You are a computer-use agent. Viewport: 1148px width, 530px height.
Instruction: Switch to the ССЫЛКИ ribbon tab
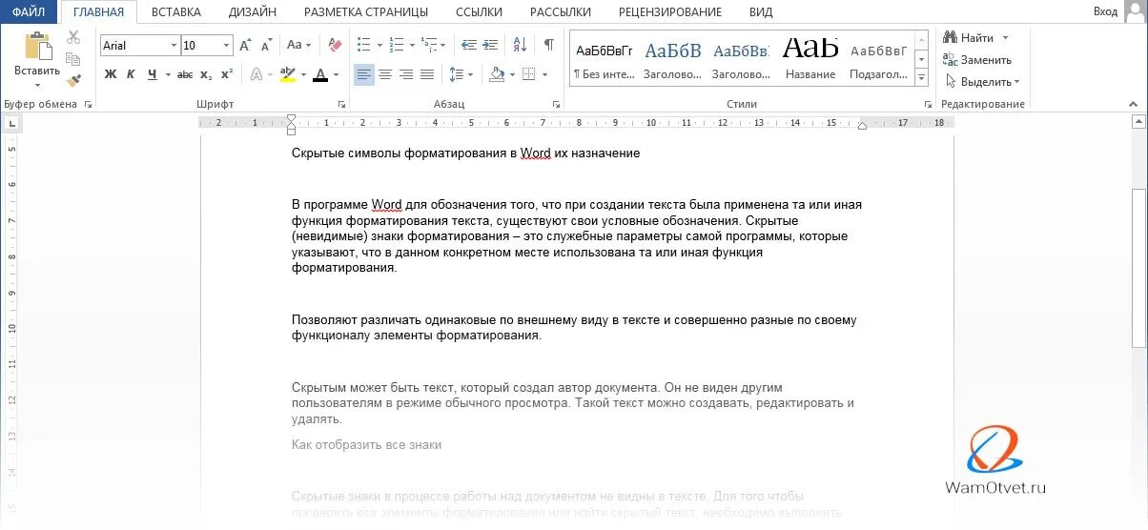[x=477, y=11]
